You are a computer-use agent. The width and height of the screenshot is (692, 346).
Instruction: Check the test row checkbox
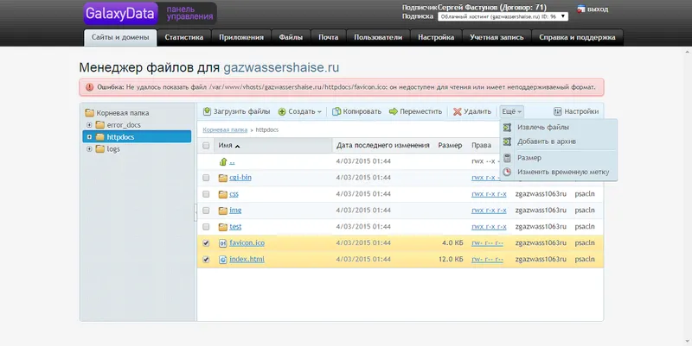tap(206, 227)
